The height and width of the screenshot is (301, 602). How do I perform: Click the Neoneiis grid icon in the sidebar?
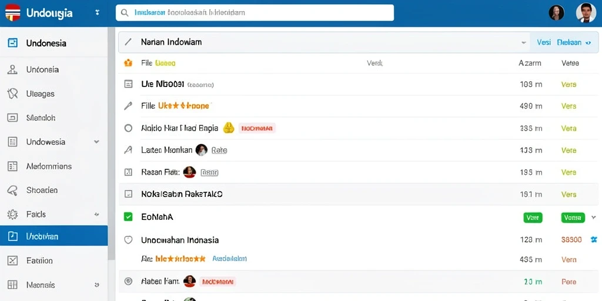13,285
